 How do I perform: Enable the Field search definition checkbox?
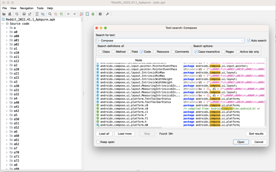click(129, 52)
